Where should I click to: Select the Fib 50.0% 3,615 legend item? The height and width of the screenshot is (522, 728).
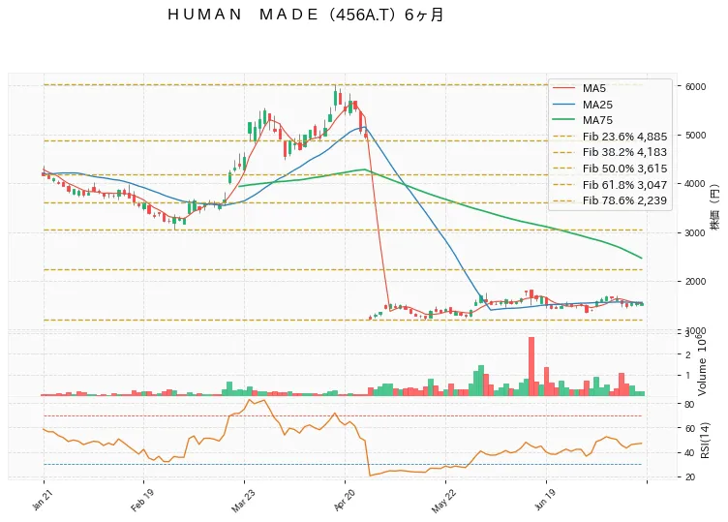tap(610, 169)
